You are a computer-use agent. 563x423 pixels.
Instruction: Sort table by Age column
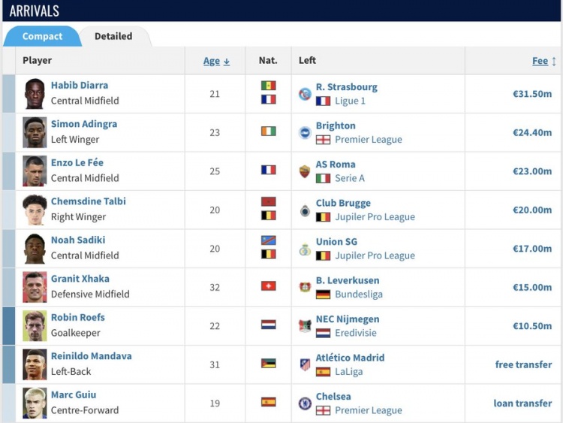coord(216,61)
